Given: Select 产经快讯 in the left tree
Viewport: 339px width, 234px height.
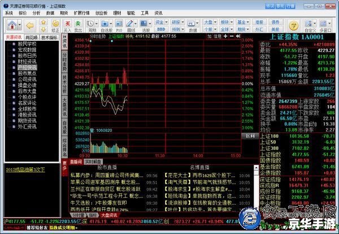Looking at the screenshot, I should point(27,67).
